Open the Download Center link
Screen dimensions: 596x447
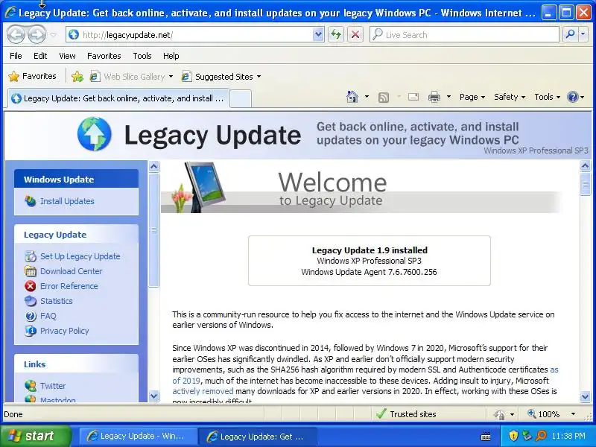click(71, 271)
